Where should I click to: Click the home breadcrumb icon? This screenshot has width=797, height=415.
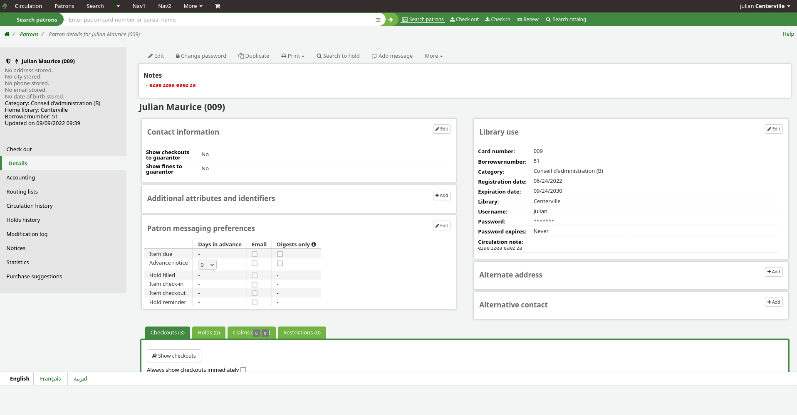click(7, 34)
